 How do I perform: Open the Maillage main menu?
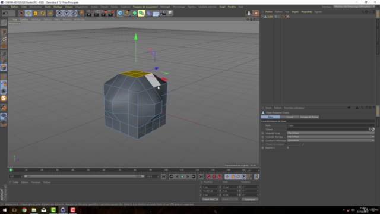tap(58, 7)
